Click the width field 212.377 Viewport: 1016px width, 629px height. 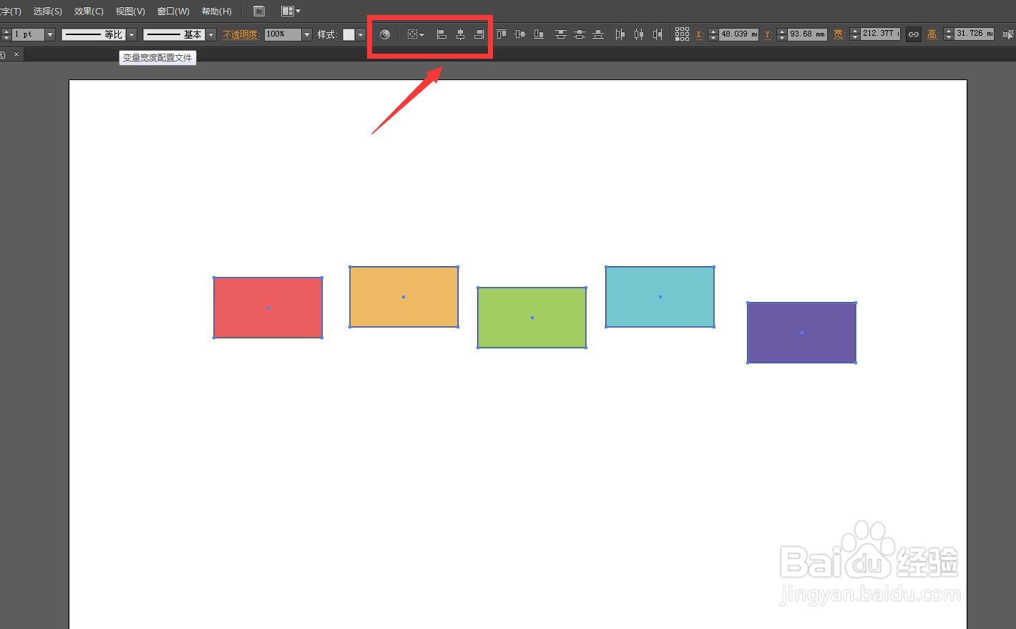coord(880,34)
